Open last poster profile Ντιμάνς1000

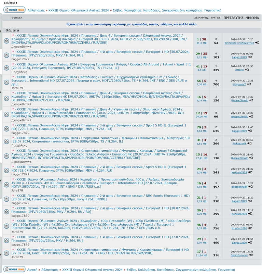[239, 228]
